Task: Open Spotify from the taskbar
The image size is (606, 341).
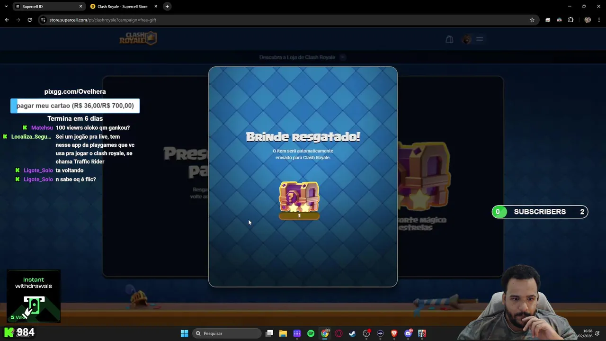Action: [x=311, y=333]
